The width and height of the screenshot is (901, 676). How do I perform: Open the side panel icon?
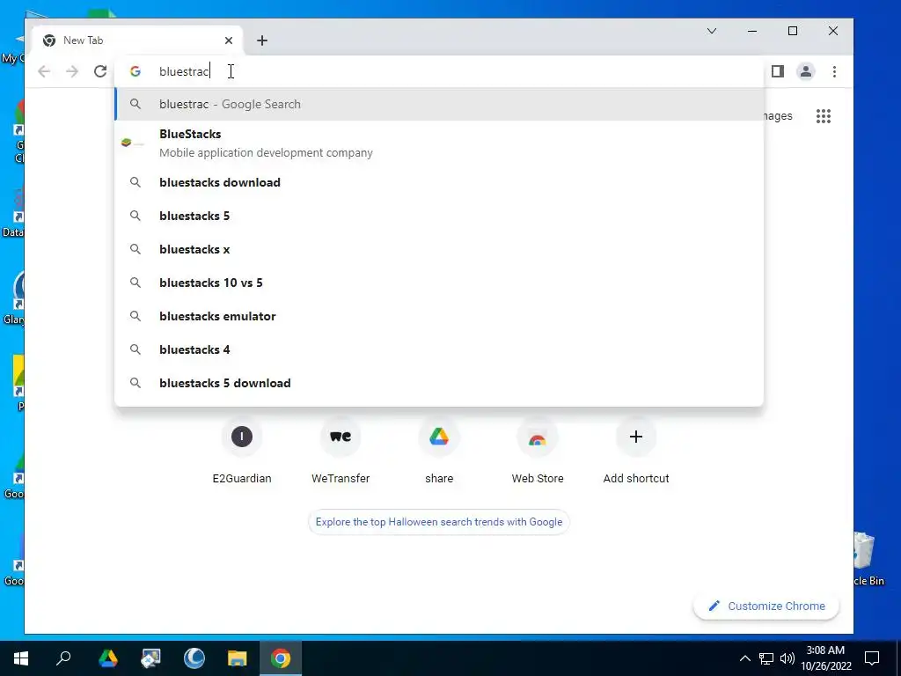pos(778,71)
